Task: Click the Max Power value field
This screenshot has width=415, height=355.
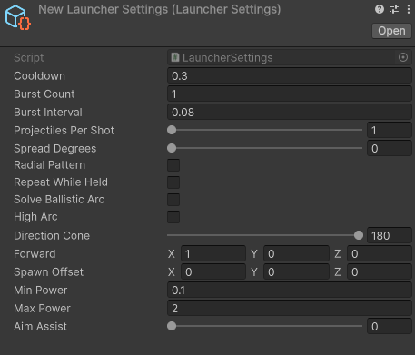Action: (x=290, y=308)
